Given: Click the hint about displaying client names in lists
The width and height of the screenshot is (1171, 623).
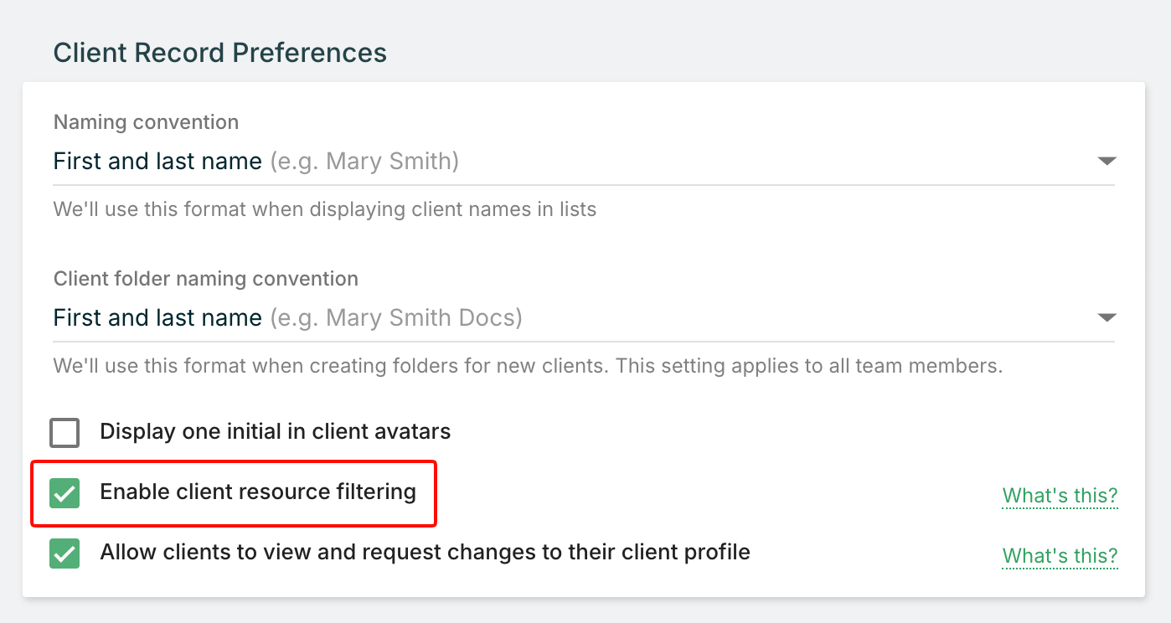Looking at the screenshot, I should (x=325, y=209).
